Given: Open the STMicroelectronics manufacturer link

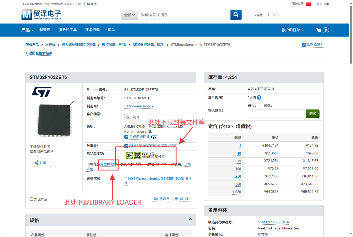Looking at the screenshot, I should [139, 106].
